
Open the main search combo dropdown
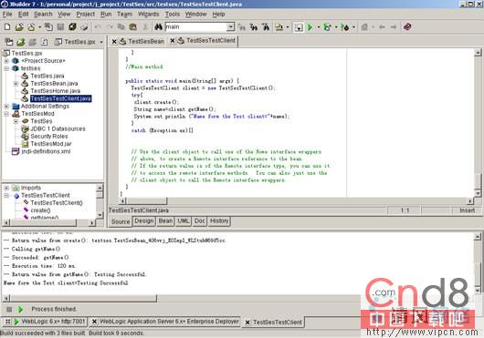230,27
